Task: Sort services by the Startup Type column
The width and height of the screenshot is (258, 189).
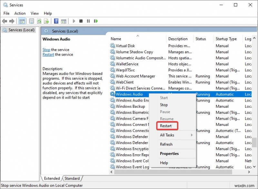Action: [x=226, y=39]
